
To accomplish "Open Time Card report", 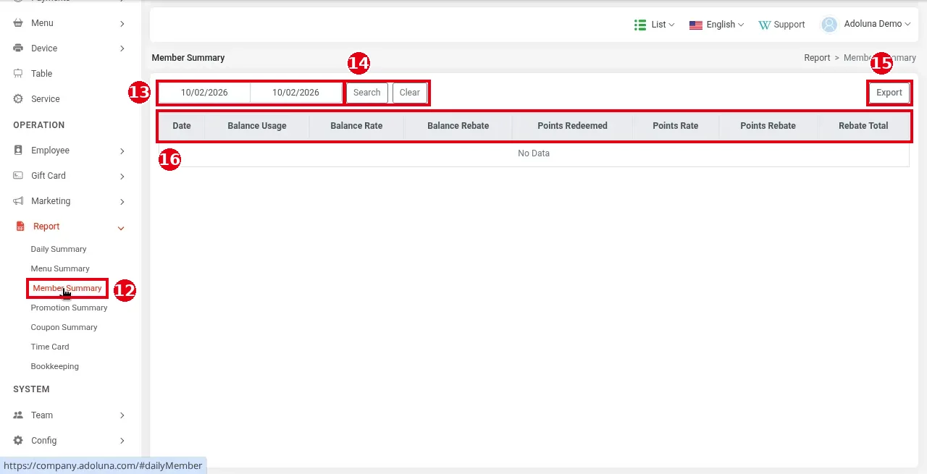I will coord(50,347).
